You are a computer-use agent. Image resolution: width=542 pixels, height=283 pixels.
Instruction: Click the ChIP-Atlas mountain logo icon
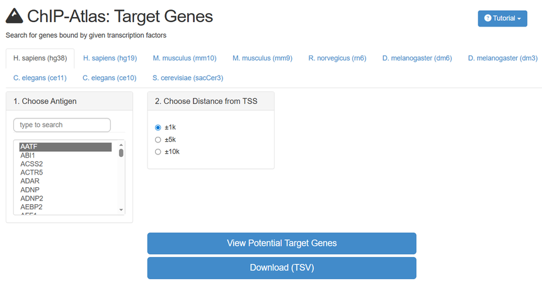tap(14, 16)
